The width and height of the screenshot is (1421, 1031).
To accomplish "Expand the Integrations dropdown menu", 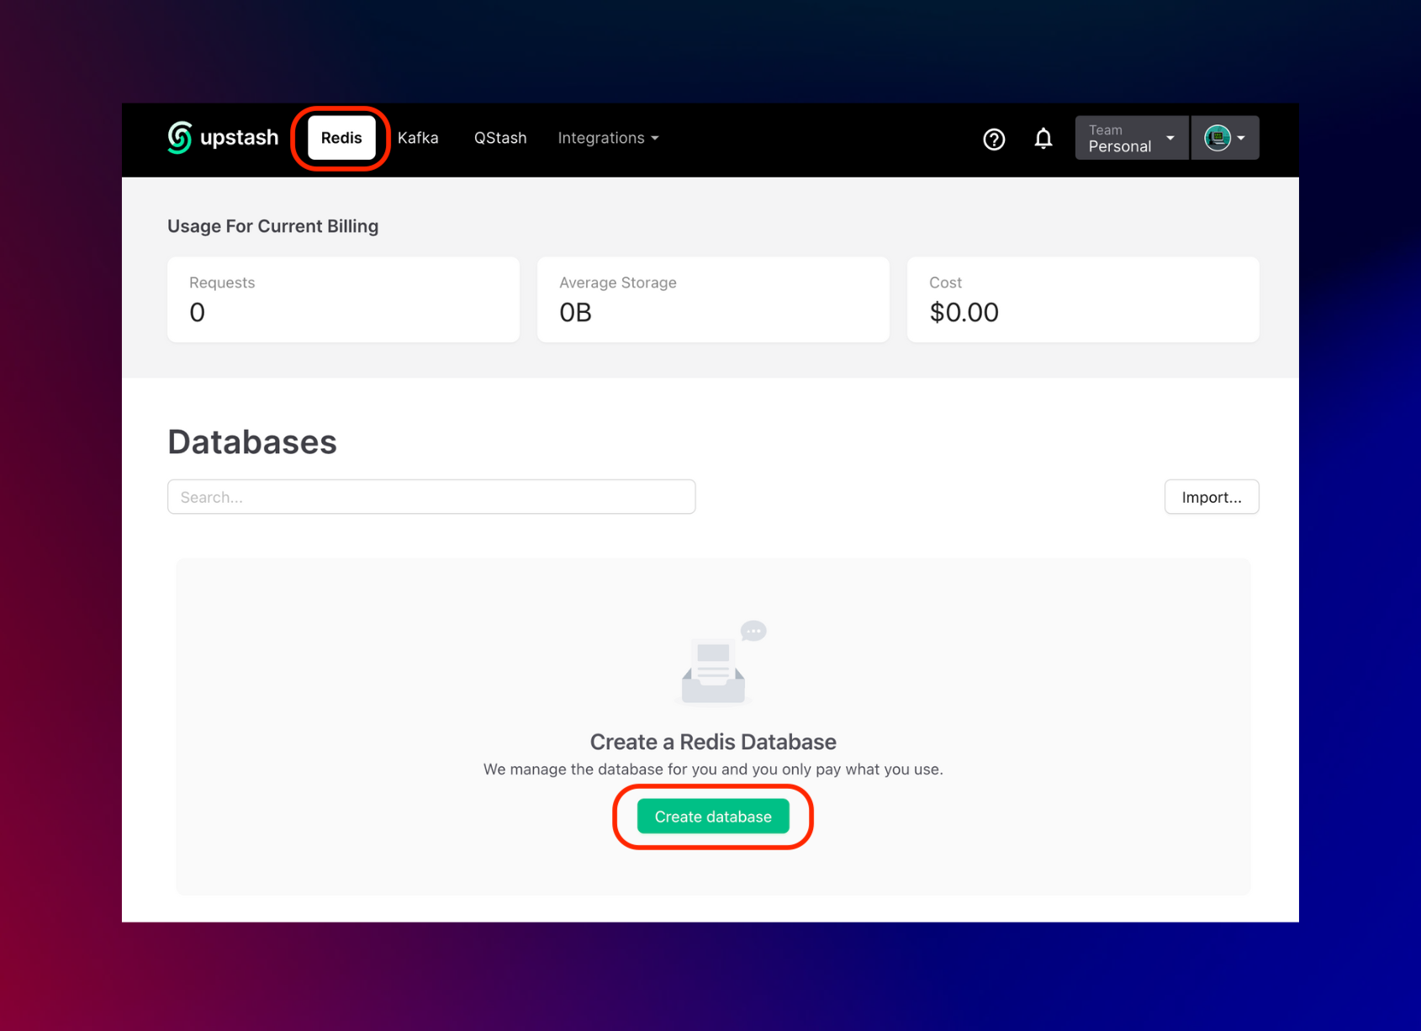I will [x=608, y=138].
